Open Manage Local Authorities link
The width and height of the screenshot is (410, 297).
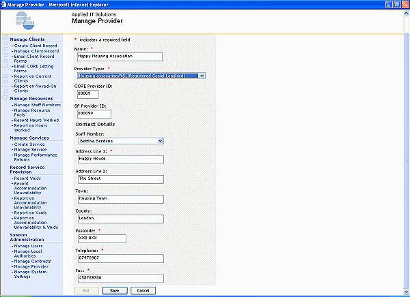tap(28, 253)
